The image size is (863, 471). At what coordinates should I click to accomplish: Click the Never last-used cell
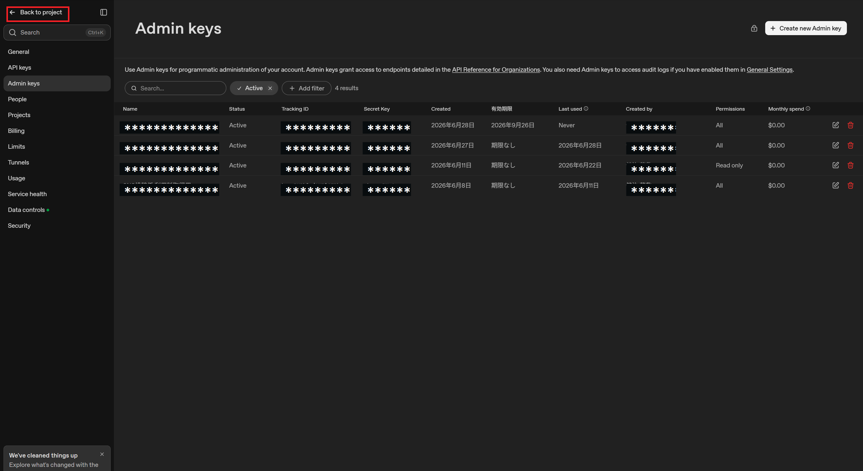point(567,125)
